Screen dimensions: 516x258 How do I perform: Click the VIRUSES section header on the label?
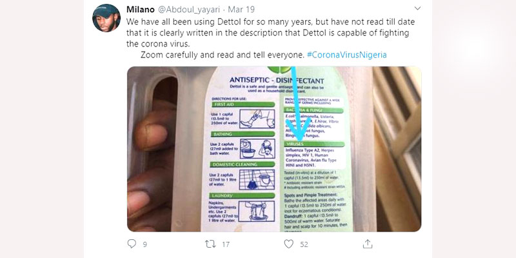298,143
